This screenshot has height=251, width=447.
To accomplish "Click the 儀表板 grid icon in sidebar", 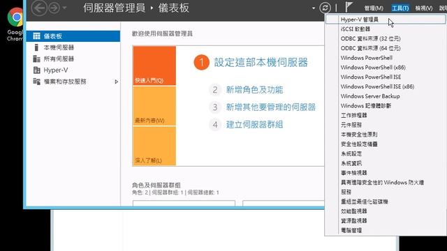I will (x=36, y=36).
